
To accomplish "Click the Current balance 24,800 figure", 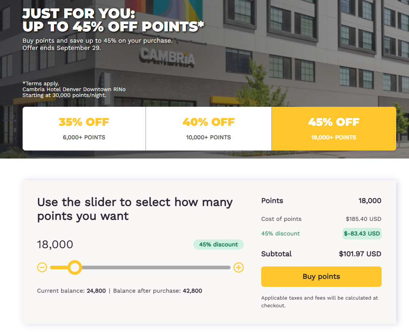I will coord(96,291).
